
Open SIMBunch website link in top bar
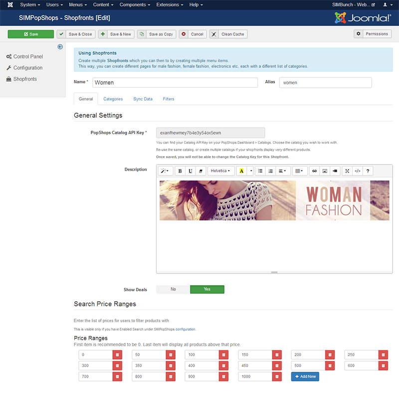coord(354,4)
